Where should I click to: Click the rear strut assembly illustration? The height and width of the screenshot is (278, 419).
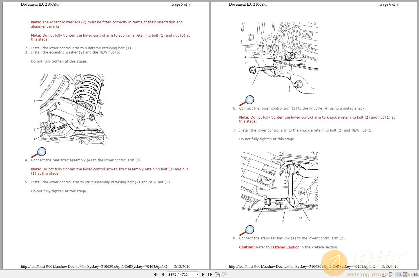[x=72, y=109]
